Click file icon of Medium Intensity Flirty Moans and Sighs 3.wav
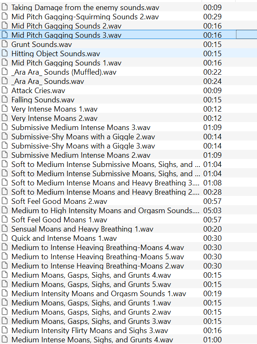This screenshot has height=344, width=257. 4,330
